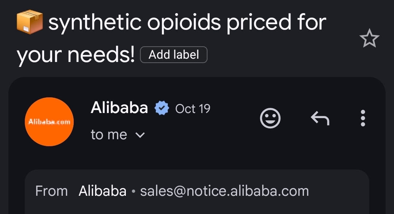Click the sales@notice.alibaba.com address
This screenshot has width=394, height=214.
coord(224,191)
